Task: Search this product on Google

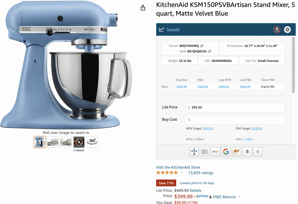Action: (x=226, y=152)
